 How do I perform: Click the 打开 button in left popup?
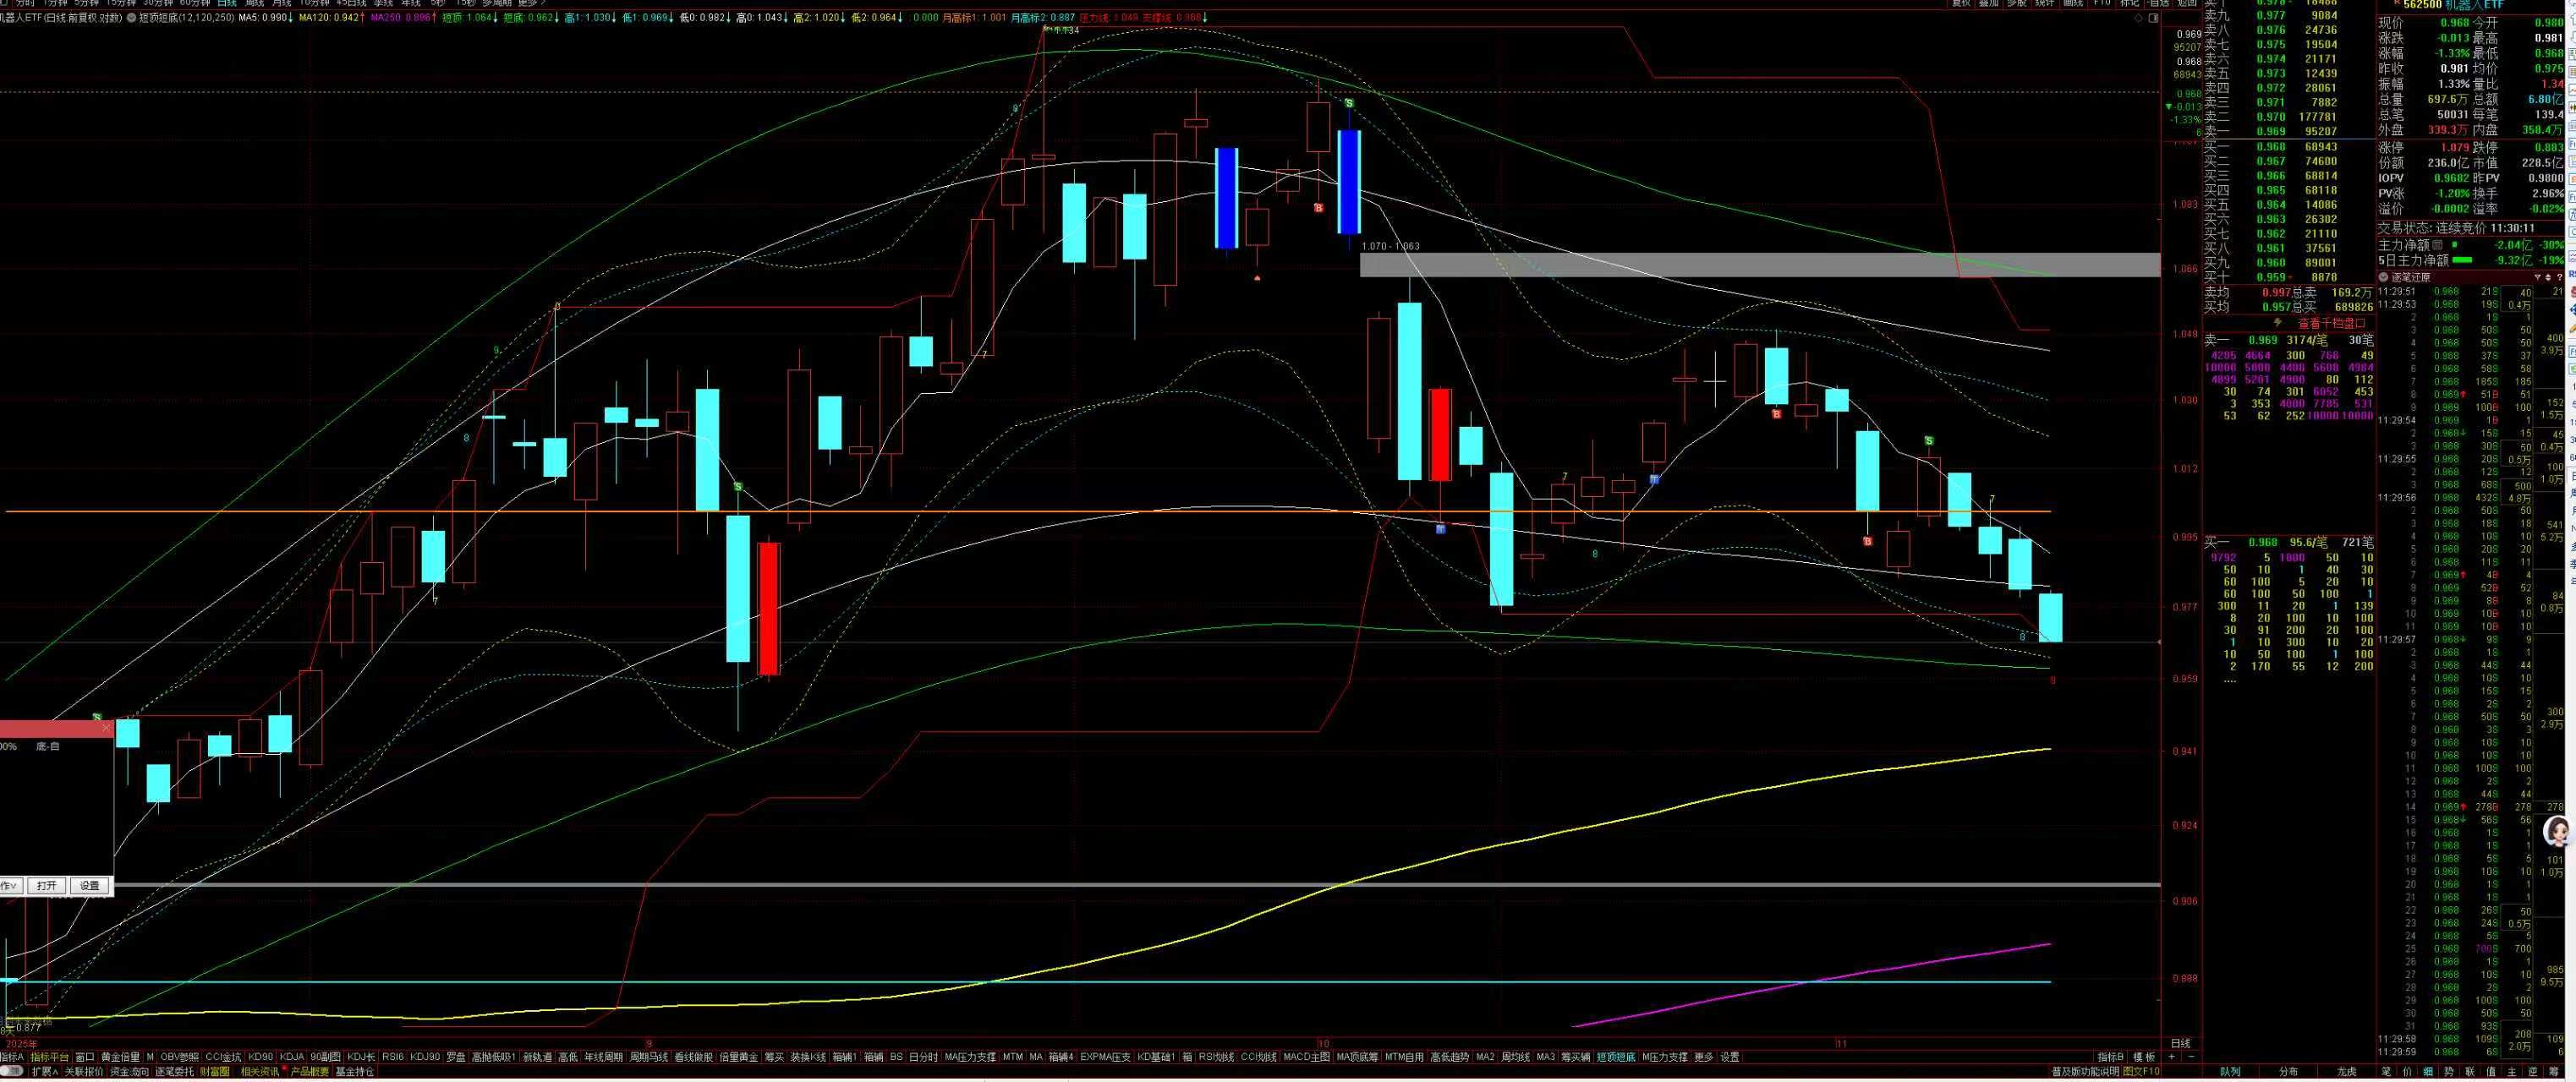click(x=46, y=886)
